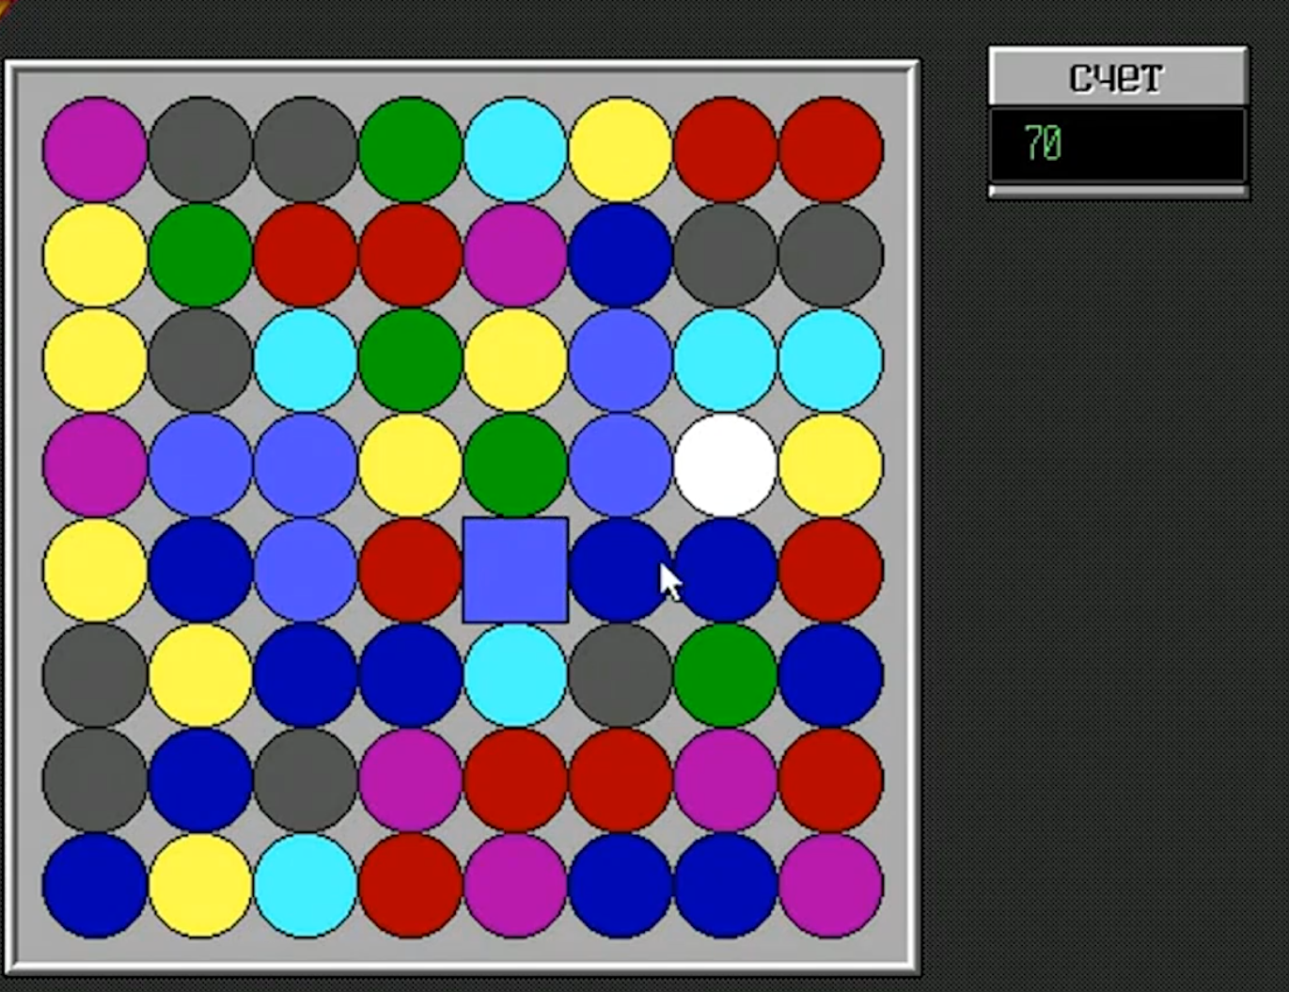Click the yellow ball right of the white ball
The image size is (1289, 992).
click(830, 465)
